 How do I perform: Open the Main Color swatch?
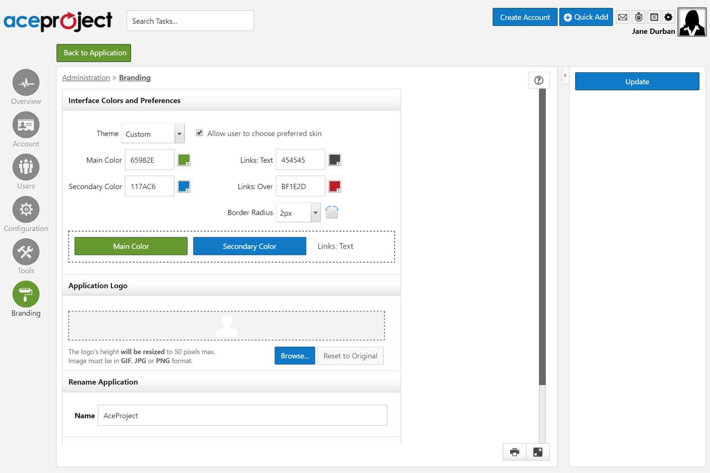coord(184,159)
